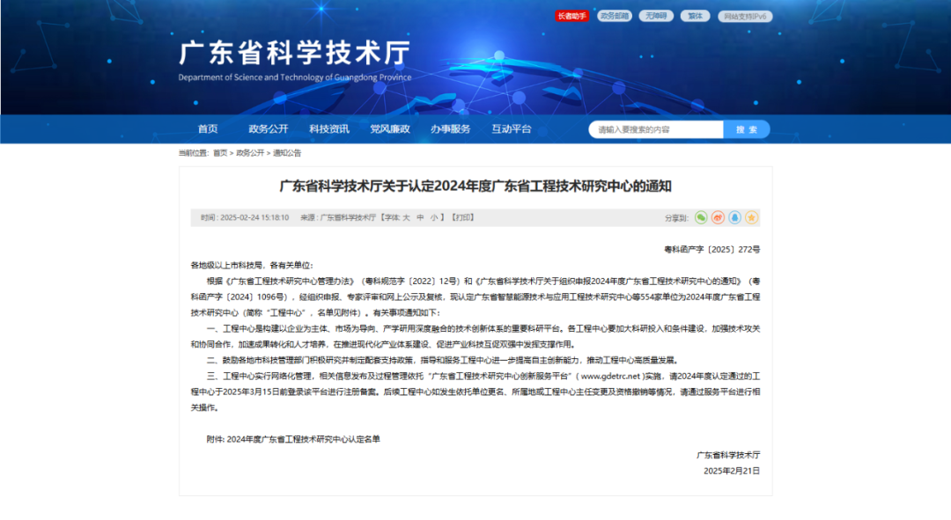Share the article using the QQ icon

click(734, 217)
